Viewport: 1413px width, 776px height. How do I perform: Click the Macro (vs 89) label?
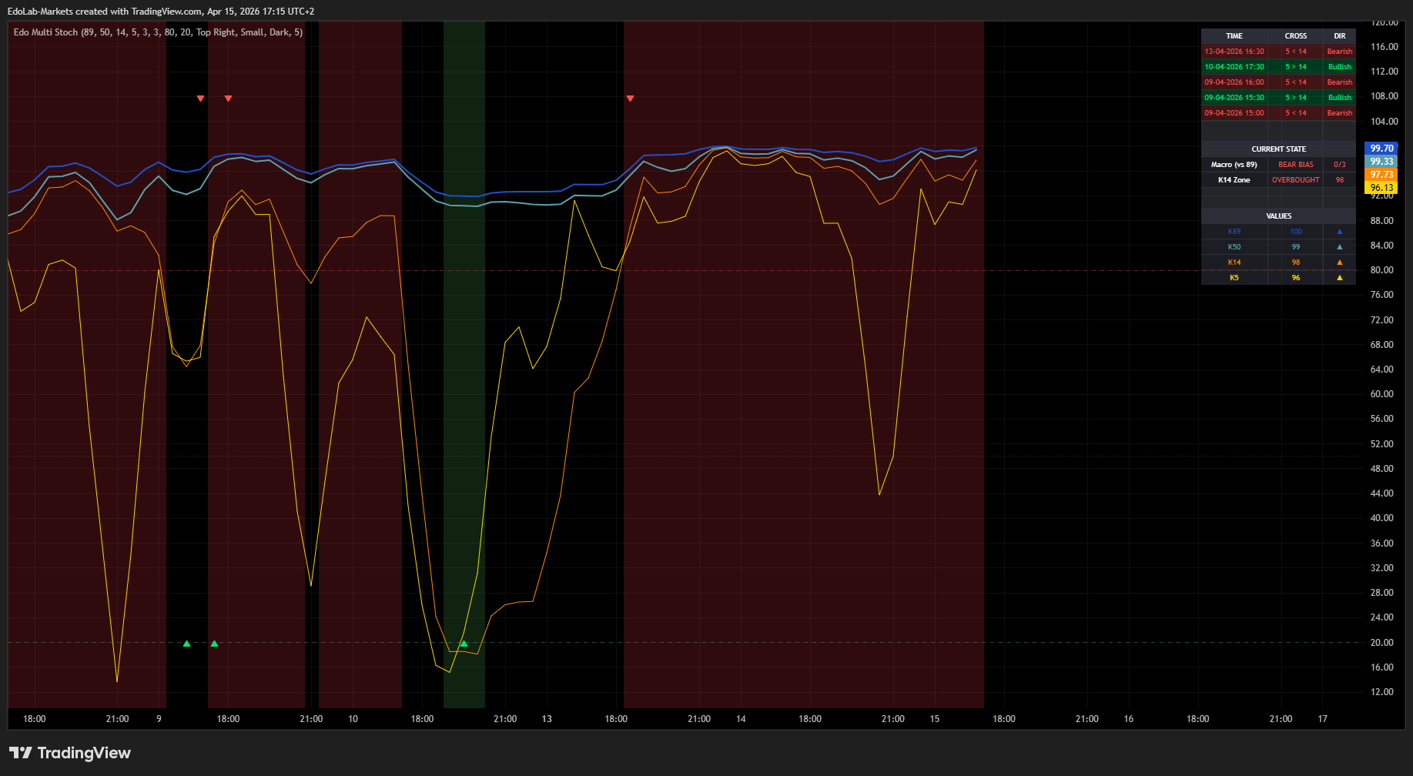click(1234, 165)
